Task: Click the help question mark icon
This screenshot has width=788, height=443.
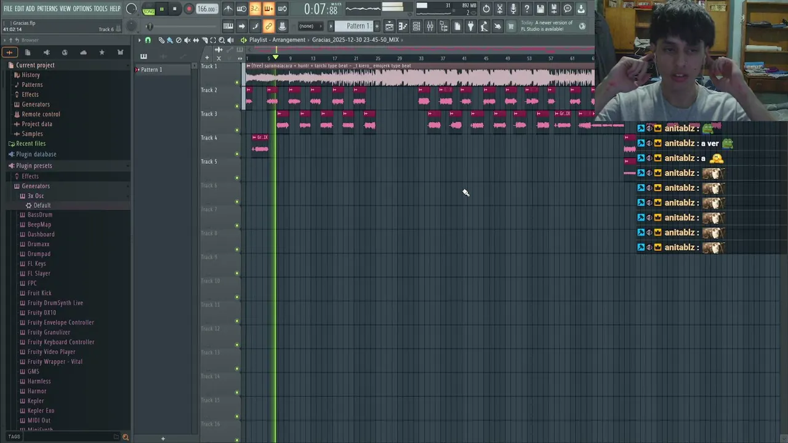Action: 527,9
